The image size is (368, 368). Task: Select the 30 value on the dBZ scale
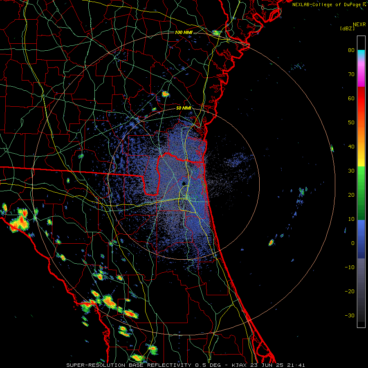click(x=351, y=171)
